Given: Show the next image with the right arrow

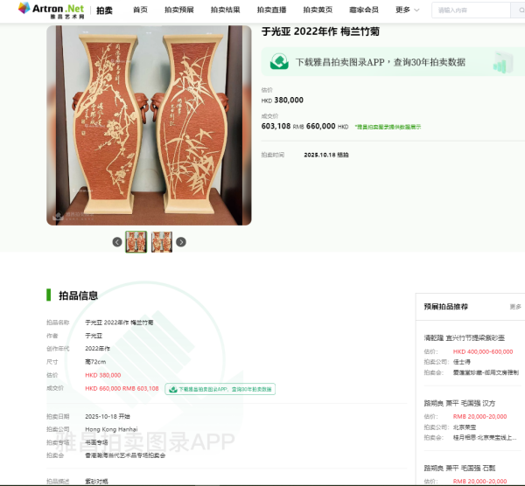Looking at the screenshot, I should pyautogui.click(x=181, y=242).
